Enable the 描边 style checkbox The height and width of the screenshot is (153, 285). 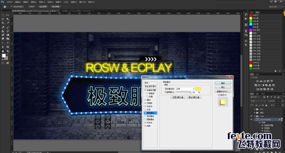[x=145, y=100]
